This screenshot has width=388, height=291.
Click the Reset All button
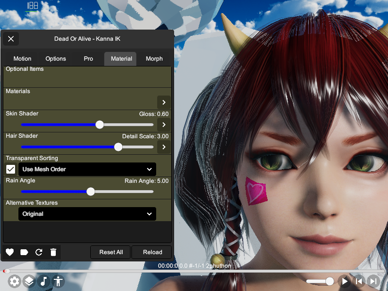coord(111,252)
